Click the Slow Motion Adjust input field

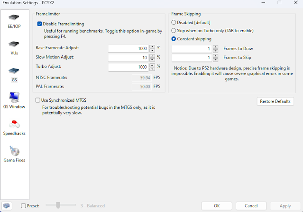point(129,58)
